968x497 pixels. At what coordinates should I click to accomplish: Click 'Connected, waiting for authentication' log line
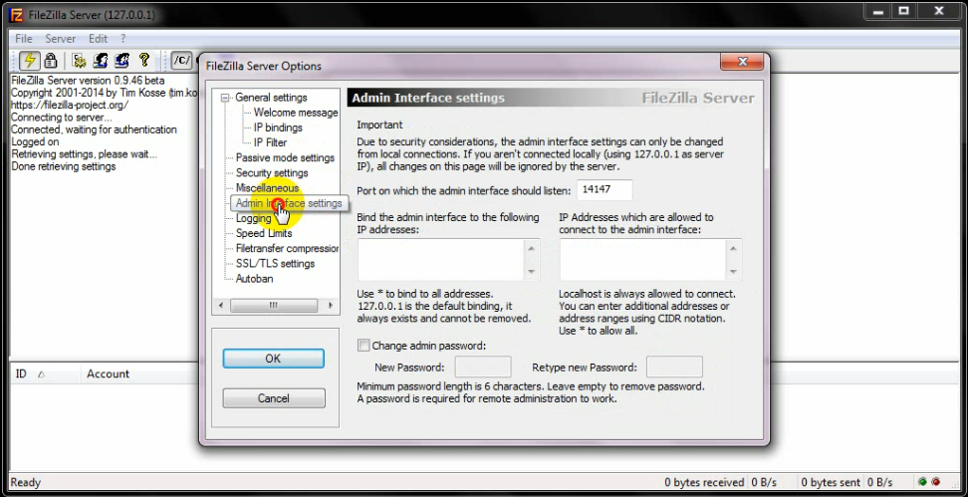point(94,129)
